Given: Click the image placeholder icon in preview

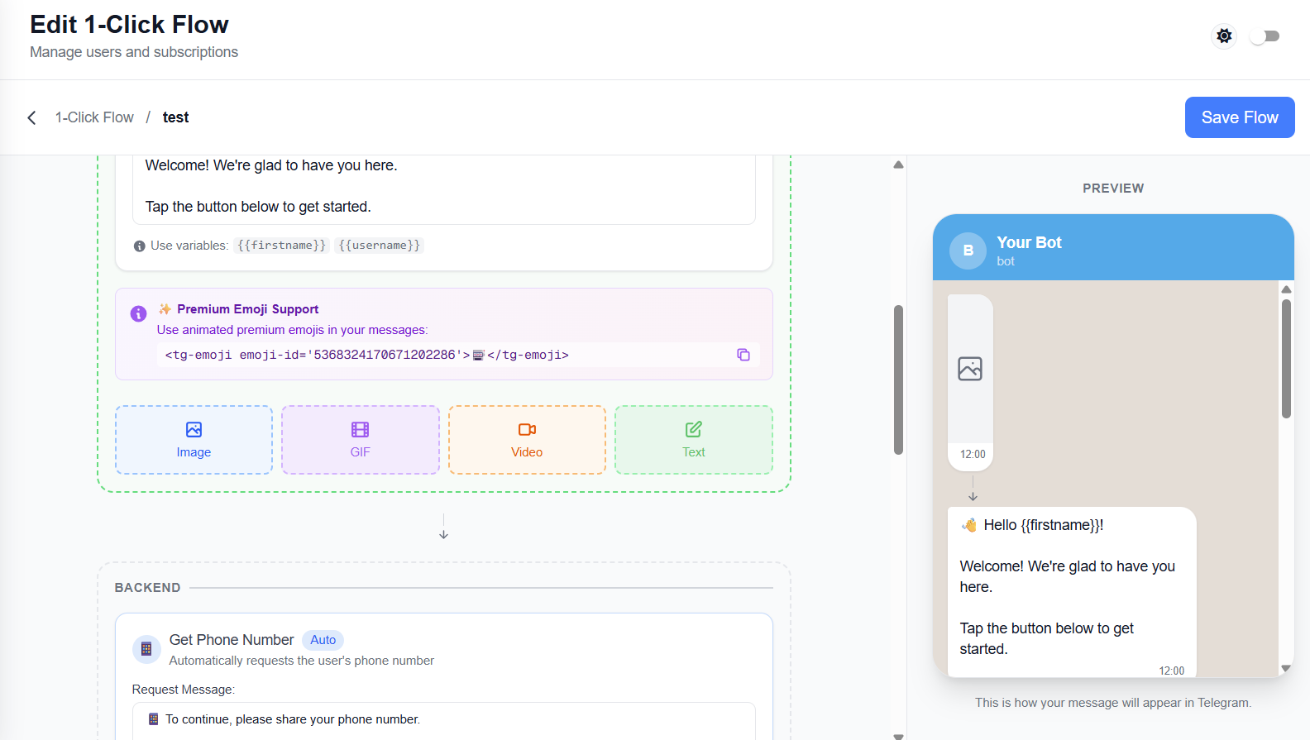Looking at the screenshot, I should click(970, 369).
